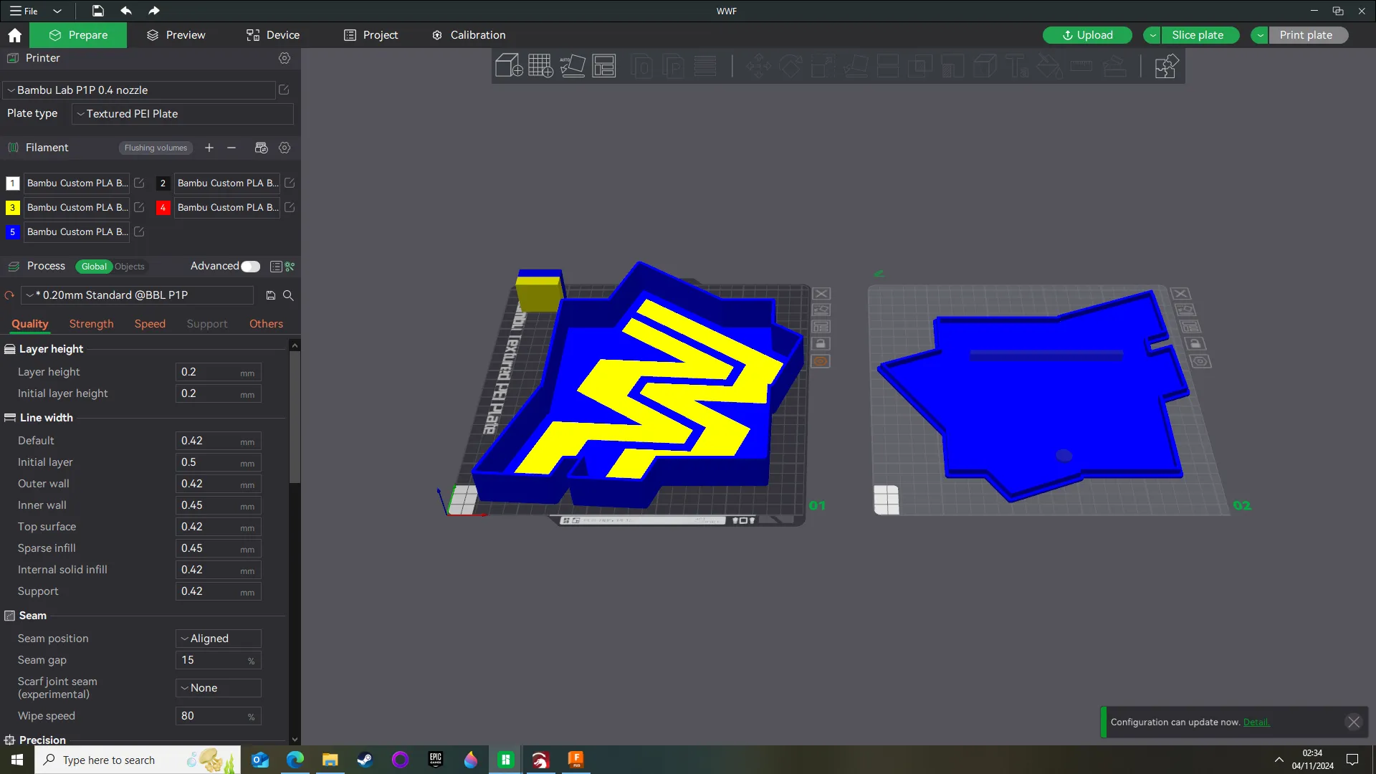Switch process scope to Global

[x=94, y=267]
